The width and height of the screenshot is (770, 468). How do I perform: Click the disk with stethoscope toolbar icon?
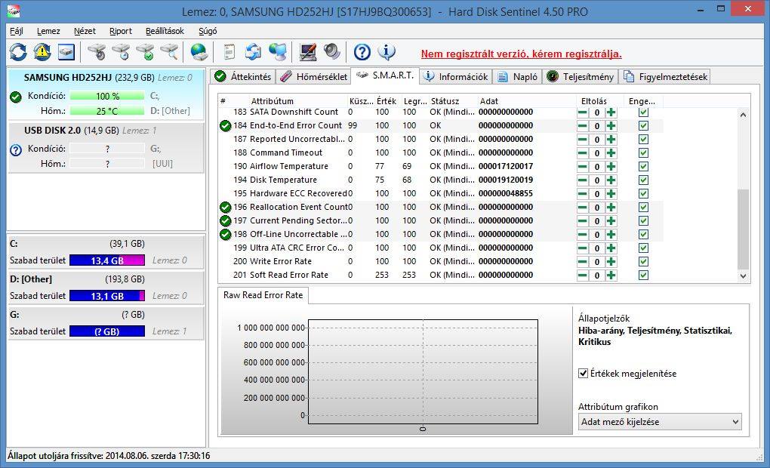pos(97,52)
